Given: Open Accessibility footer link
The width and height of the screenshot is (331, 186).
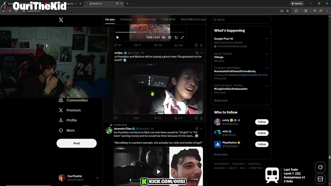Looking at the screenshot, I should point(219,168).
